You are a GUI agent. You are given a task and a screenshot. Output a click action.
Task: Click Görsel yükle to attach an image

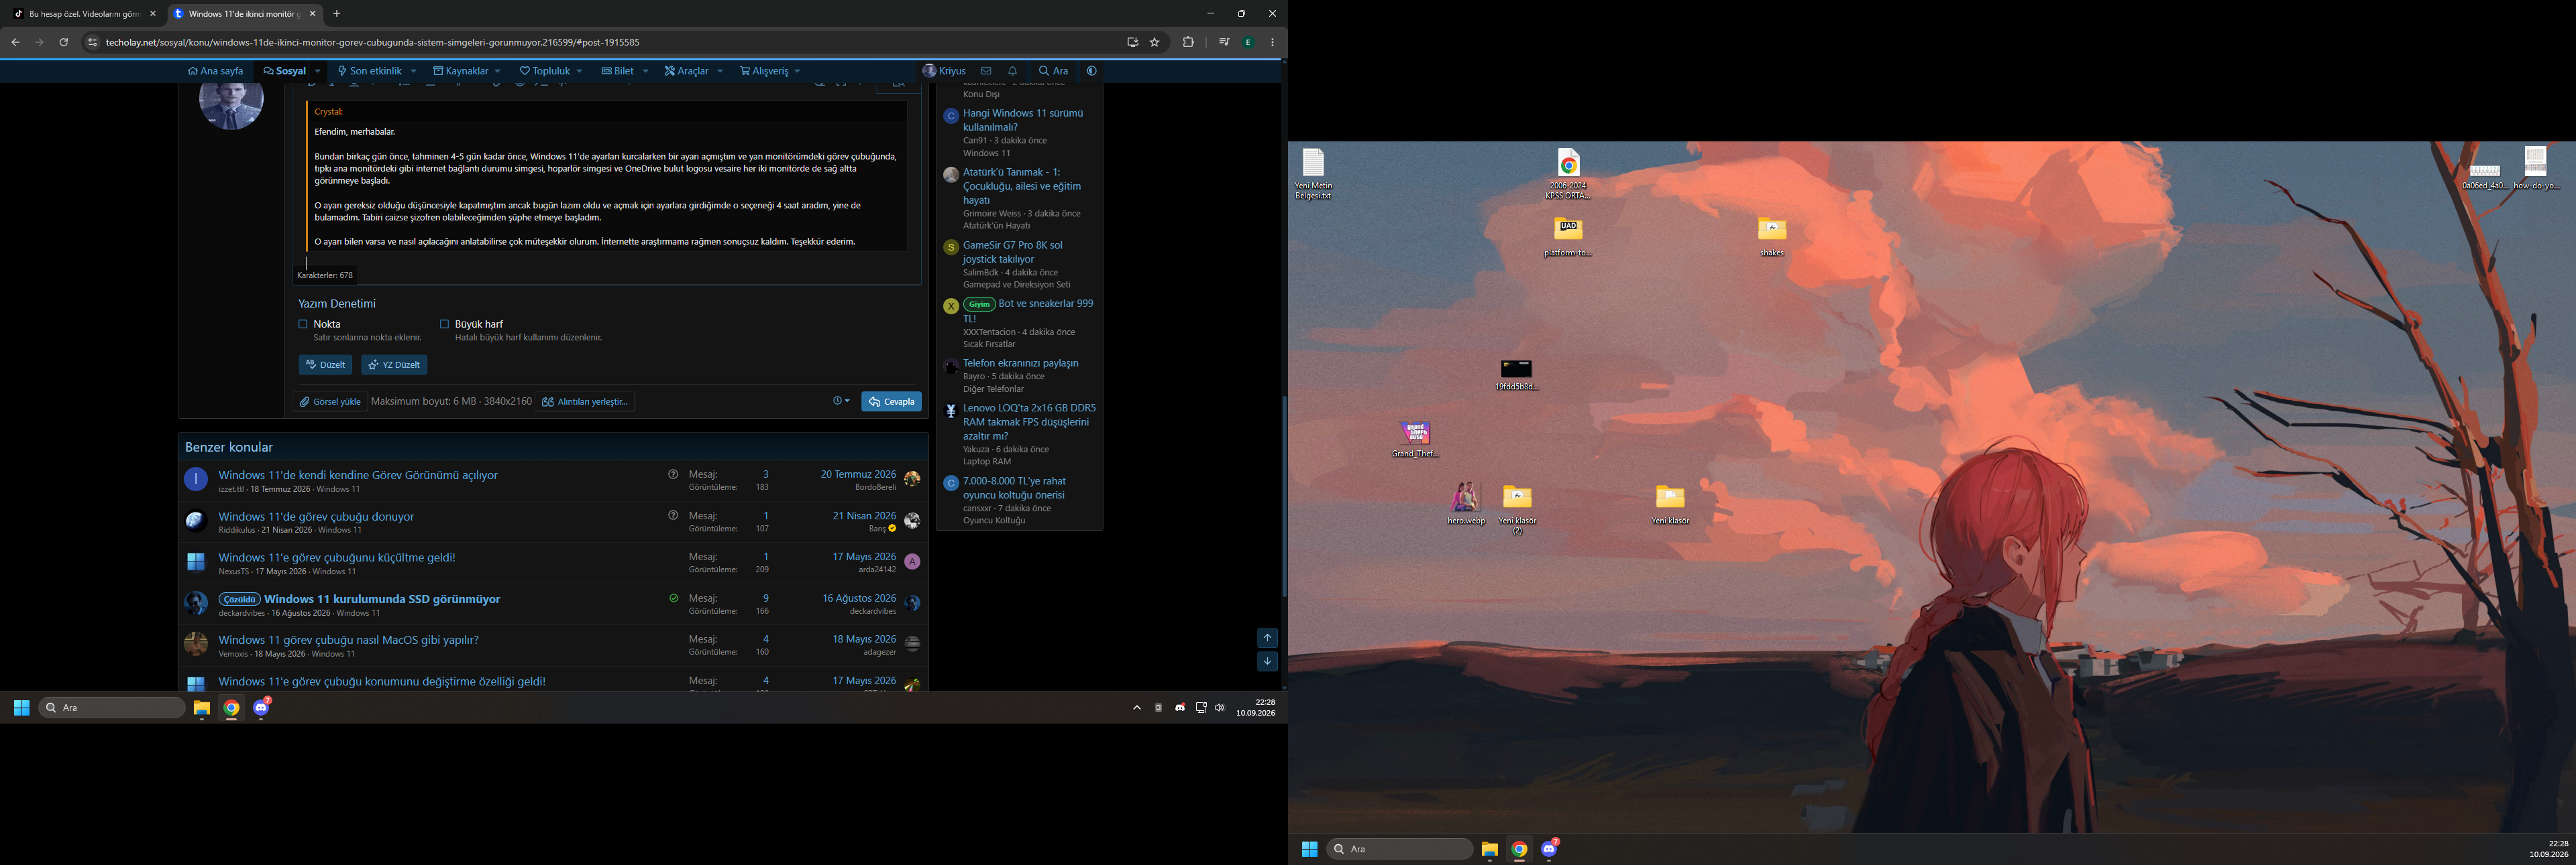tap(330, 401)
